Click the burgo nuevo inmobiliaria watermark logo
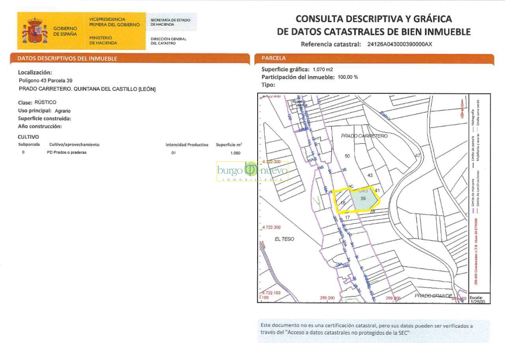The width and height of the screenshot is (505, 343). tap(252, 171)
